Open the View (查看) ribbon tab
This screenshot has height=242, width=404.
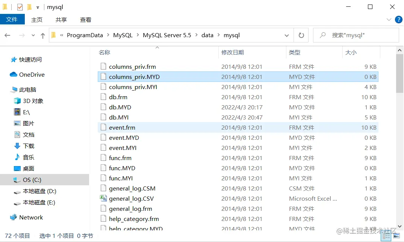coord(86,20)
